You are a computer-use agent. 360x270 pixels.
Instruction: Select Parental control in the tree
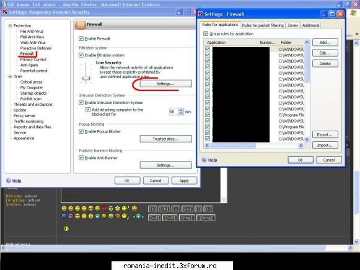click(x=33, y=71)
